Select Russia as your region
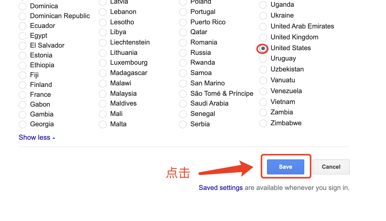Viewport: 386px width, 221px height. pos(183,53)
